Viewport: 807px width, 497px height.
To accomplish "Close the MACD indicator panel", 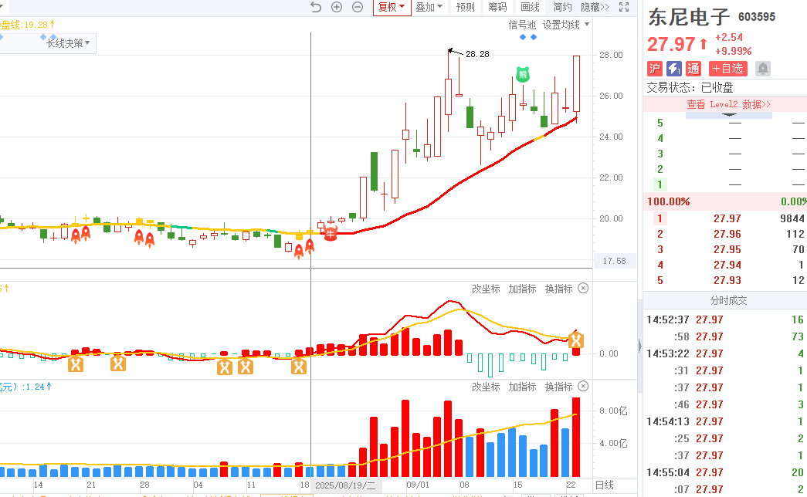I will click(583, 288).
